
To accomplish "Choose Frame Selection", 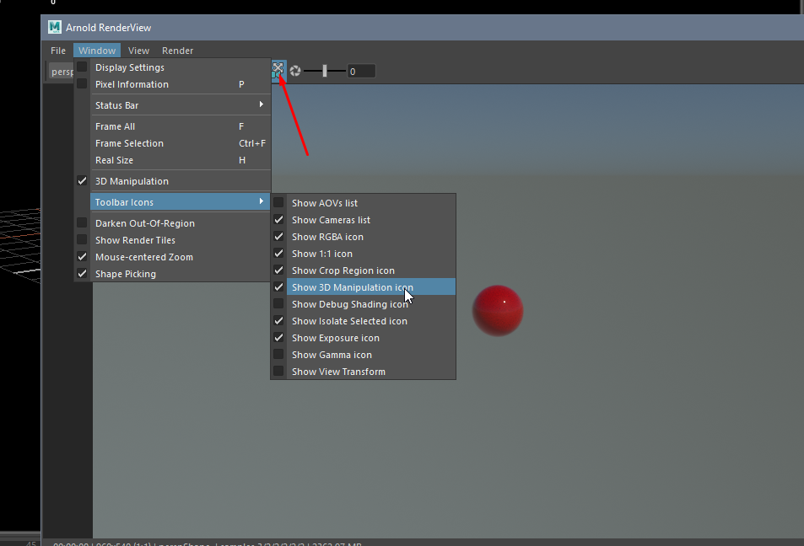I will [172, 143].
